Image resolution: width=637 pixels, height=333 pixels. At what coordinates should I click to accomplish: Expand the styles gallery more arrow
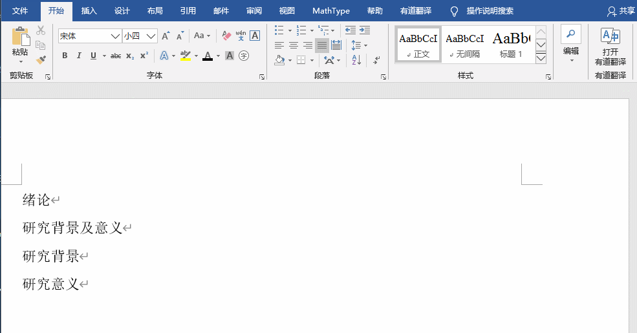click(541, 58)
